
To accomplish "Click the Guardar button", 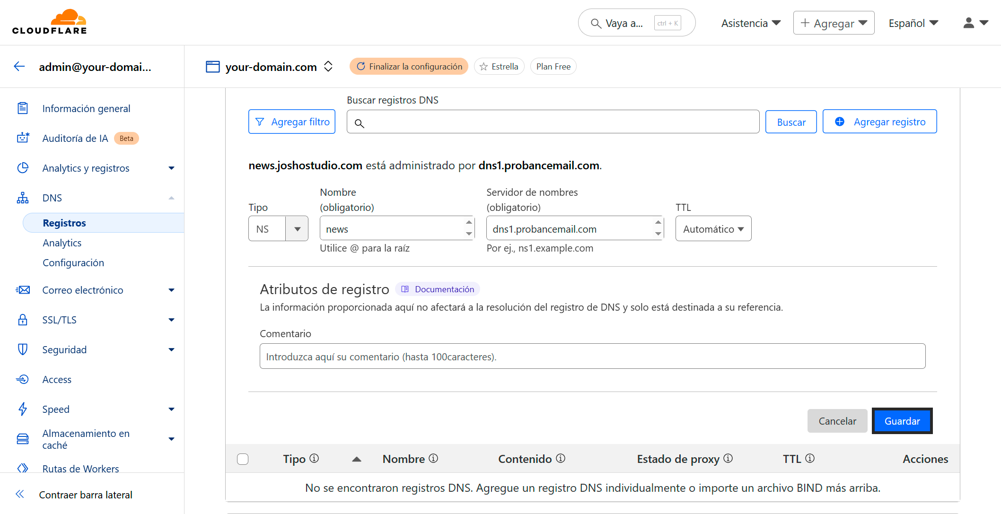I will click(x=902, y=420).
